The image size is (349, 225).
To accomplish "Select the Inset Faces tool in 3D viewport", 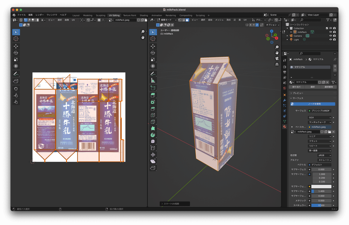I will (x=153, y=102).
